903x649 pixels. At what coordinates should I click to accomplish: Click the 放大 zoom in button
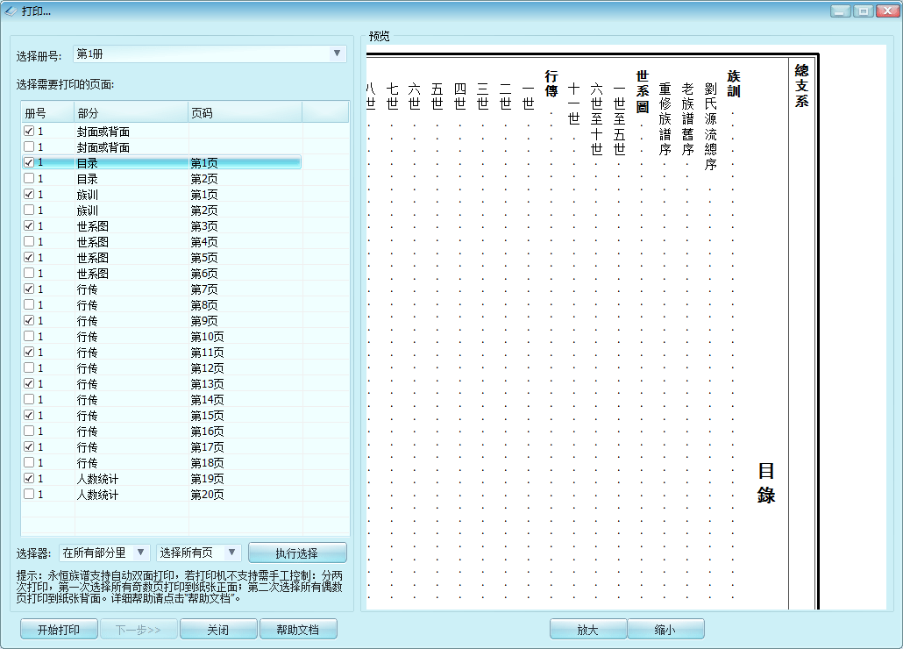588,630
